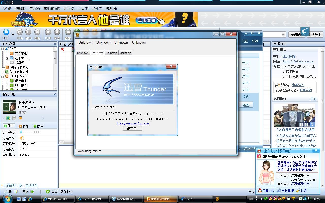Image resolution: width=325 pixels, height=203 pixels.
Task: Click the 更多 link beside 热门资讯
Action: tap(313, 99)
